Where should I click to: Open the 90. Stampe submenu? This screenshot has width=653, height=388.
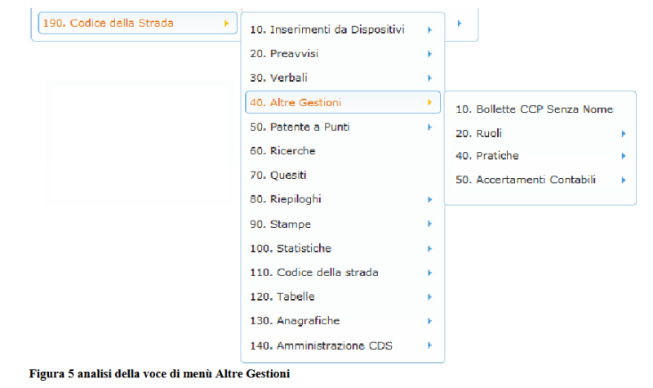pos(280,224)
